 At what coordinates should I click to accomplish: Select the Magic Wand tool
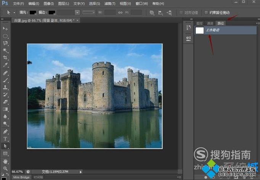[x=5, y=50]
